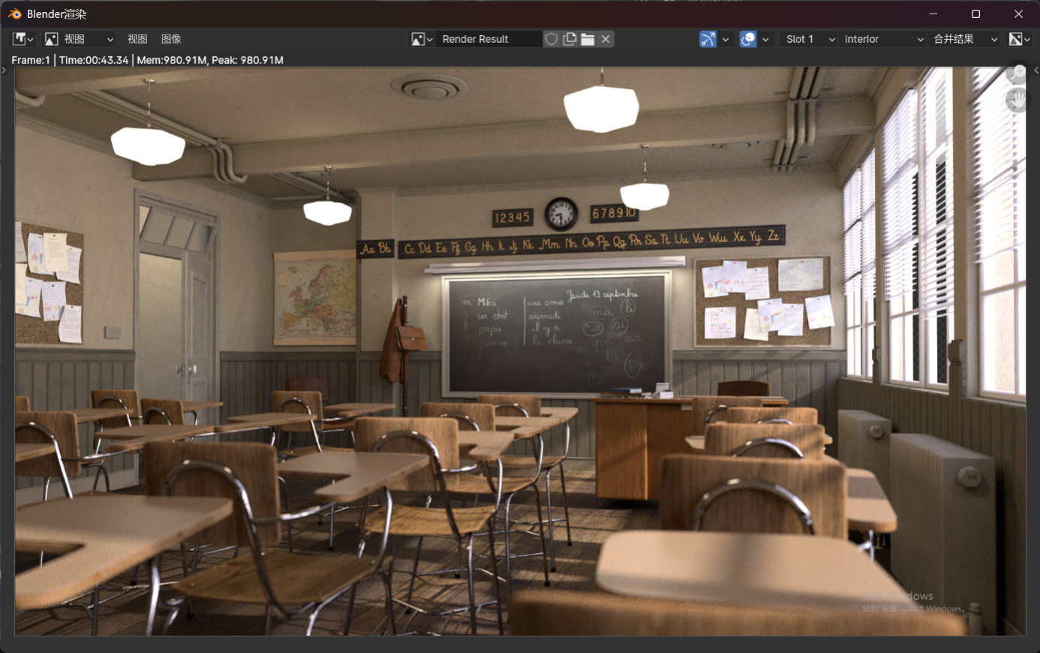Unlink Render Result with X icon

point(606,39)
